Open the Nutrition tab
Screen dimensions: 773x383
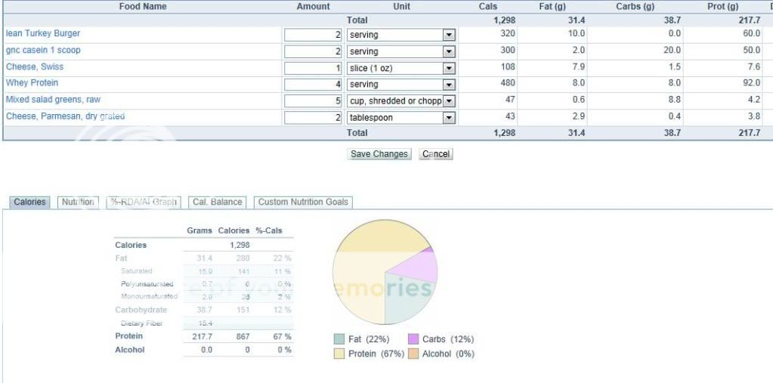coord(78,202)
